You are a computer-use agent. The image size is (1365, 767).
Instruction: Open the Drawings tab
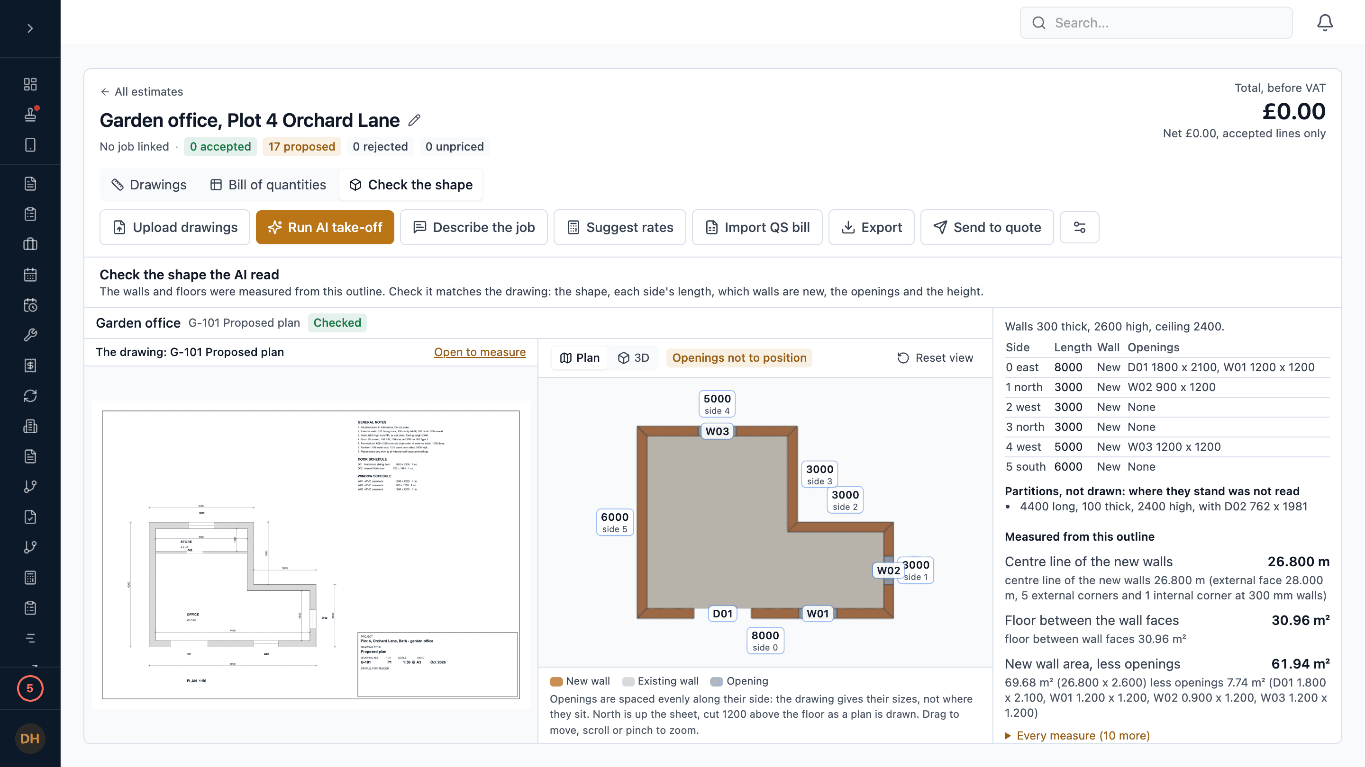click(x=149, y=185)
